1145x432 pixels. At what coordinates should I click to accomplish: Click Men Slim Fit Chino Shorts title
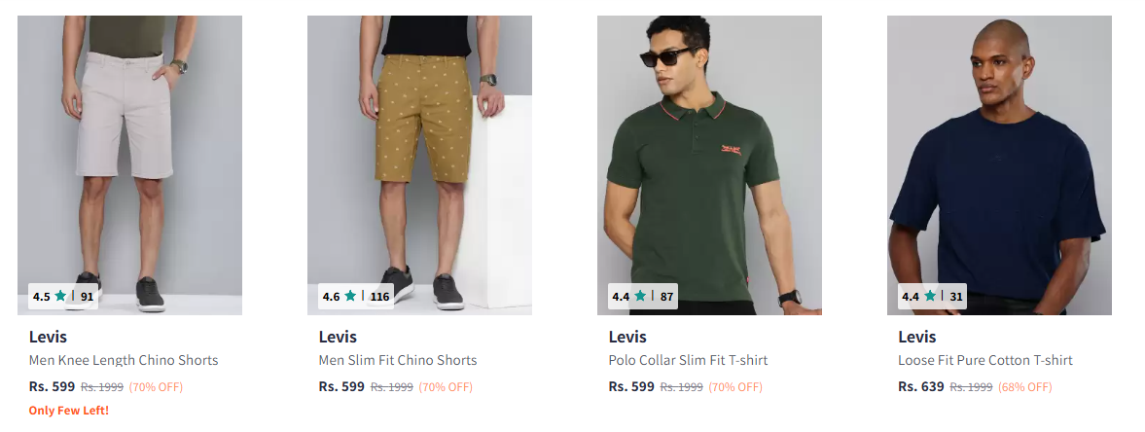click(x=398, y=360)
